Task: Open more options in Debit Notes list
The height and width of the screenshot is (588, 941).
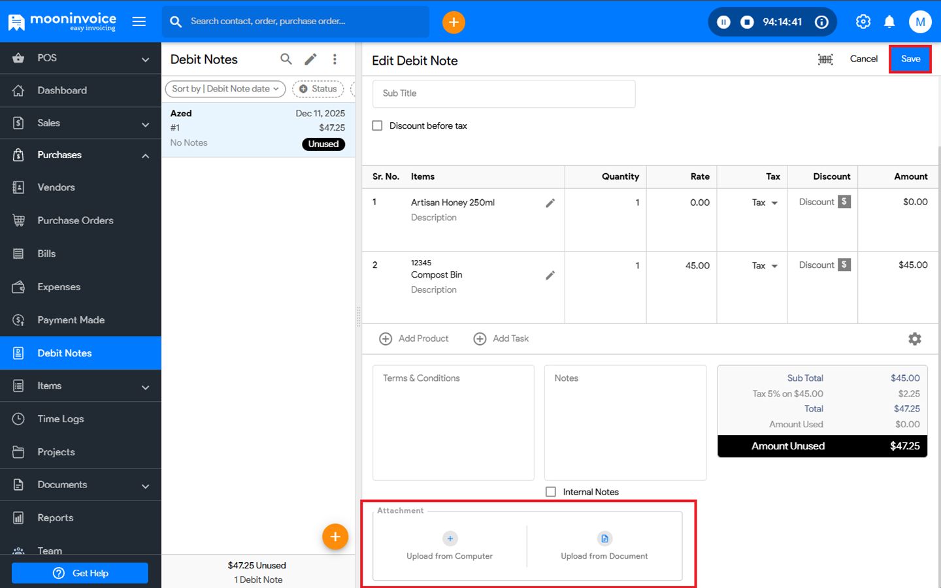Action: pos(335,59)
